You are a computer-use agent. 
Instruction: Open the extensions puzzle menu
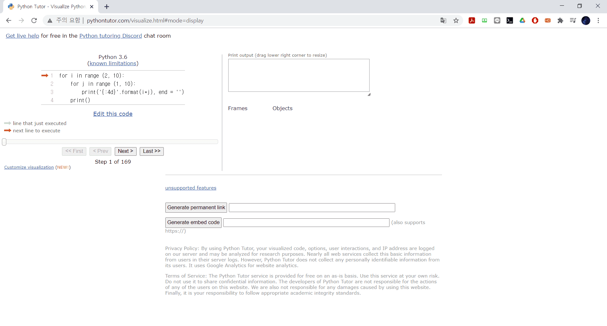[560, 21]
